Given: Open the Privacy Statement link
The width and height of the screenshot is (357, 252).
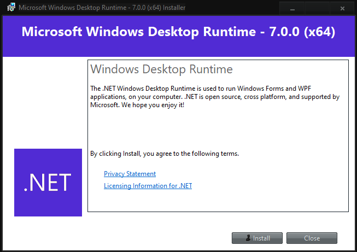Looking at the screenshot, I should click(130, 174).
